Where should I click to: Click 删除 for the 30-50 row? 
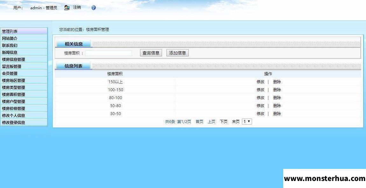277,114
